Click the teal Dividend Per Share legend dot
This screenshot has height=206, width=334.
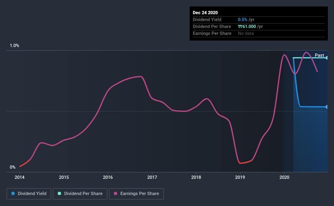(59, 193)
